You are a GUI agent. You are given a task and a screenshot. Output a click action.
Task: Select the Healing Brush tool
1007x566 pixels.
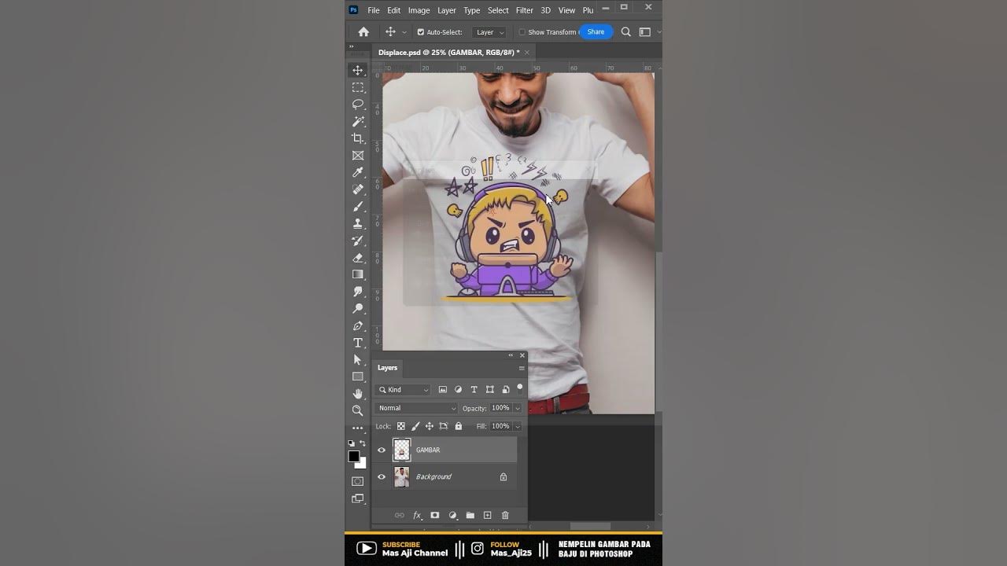tap(358, 189)
